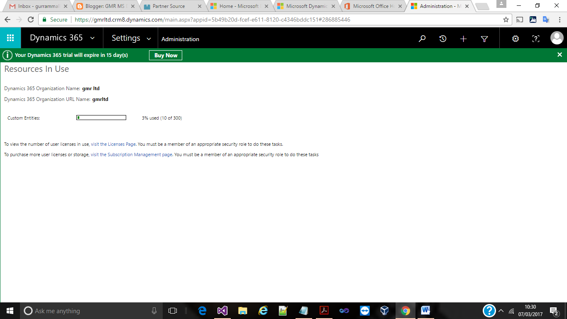Open TeamViewer from the taskbar

[x=364, y=311]
